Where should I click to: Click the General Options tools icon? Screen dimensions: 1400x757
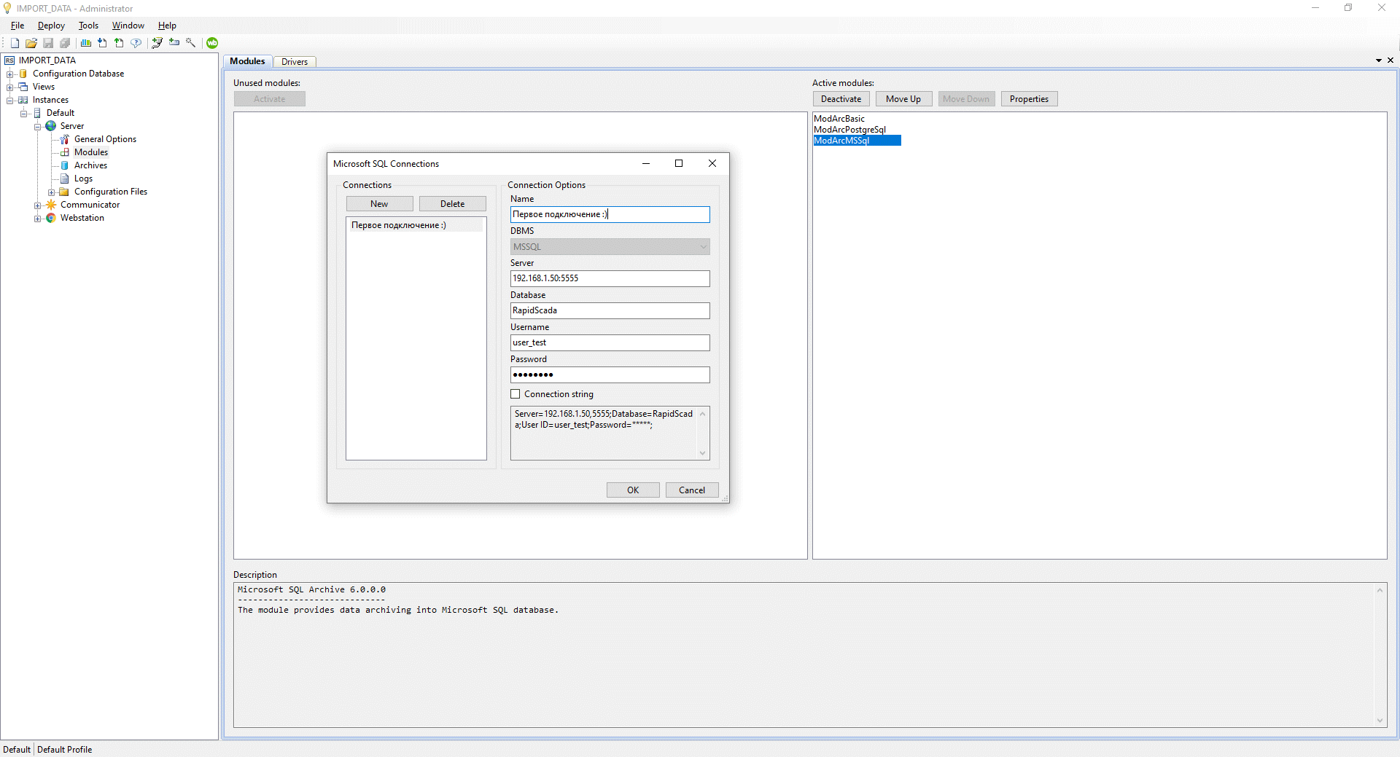[x=65, y=139]
